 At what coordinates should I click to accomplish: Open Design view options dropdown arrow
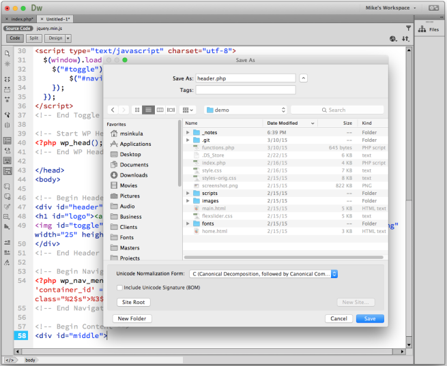[x=68, y=38]
